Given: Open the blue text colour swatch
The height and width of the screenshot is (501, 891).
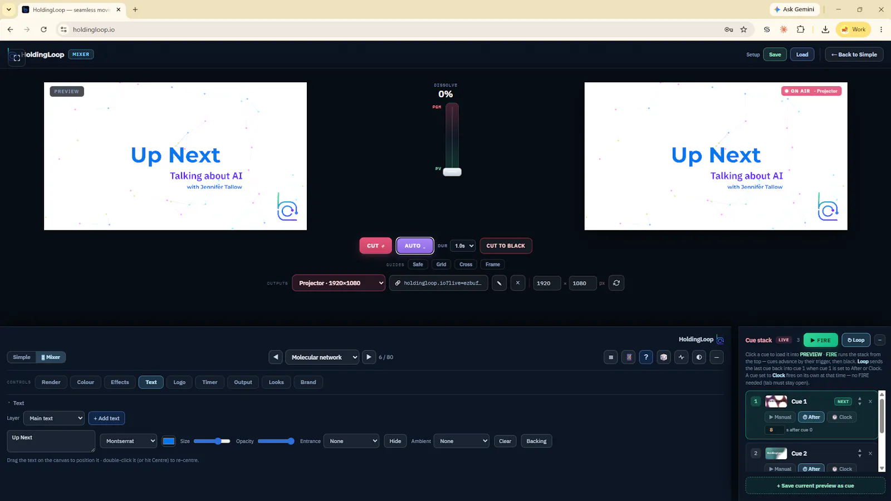Looking at the screenshot, I should pyautogui.click(x=169, y=441).
